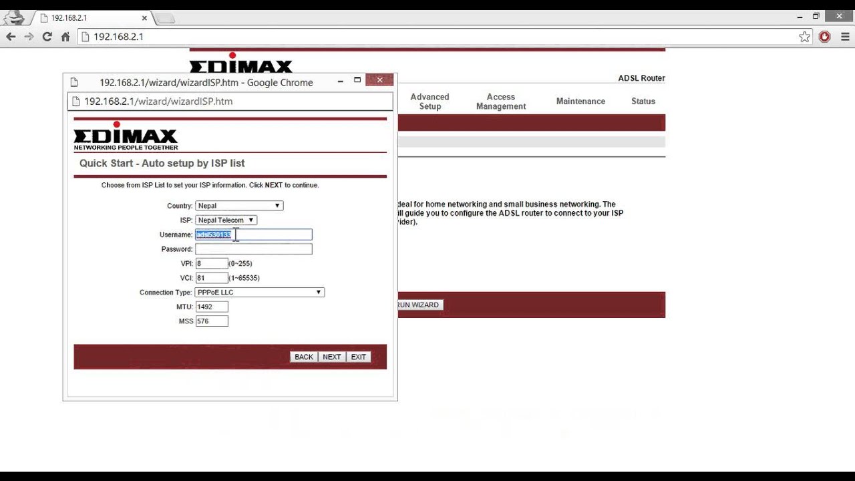Viewport: 855px width, 481px height.
Task: Click the '(1~65535)' VCI range text
Action: click(244, 278)
